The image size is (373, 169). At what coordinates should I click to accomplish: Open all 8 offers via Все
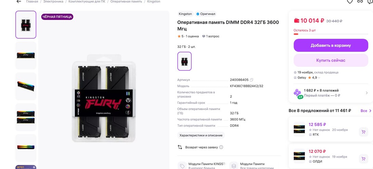tap(366, 111)
